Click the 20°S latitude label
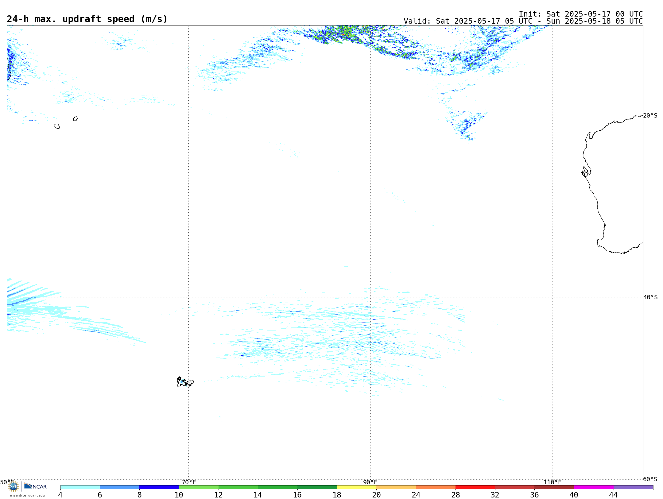Viewport: 663px width, 499px height. [650, 116]
